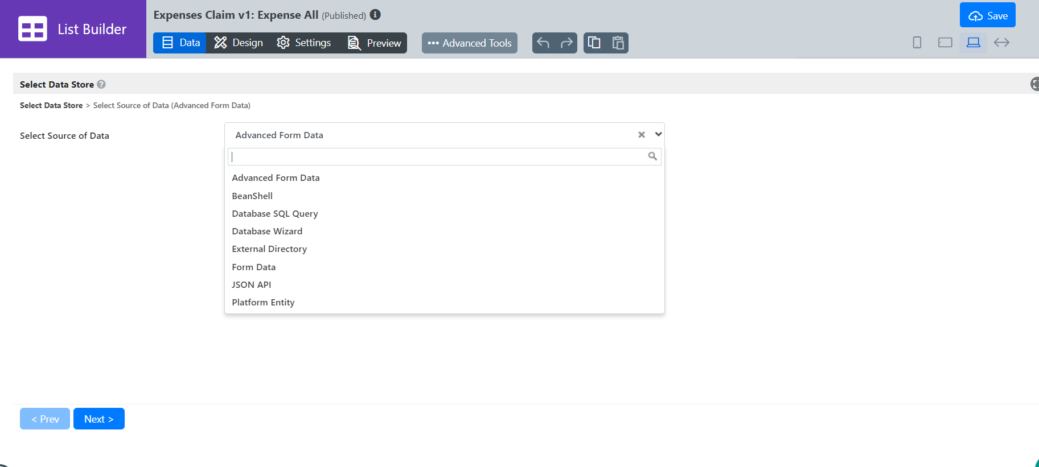Click the circular icon at panel's right edge
The width and height of the screenshot is (1039, 467).
tap(1034, 84)
